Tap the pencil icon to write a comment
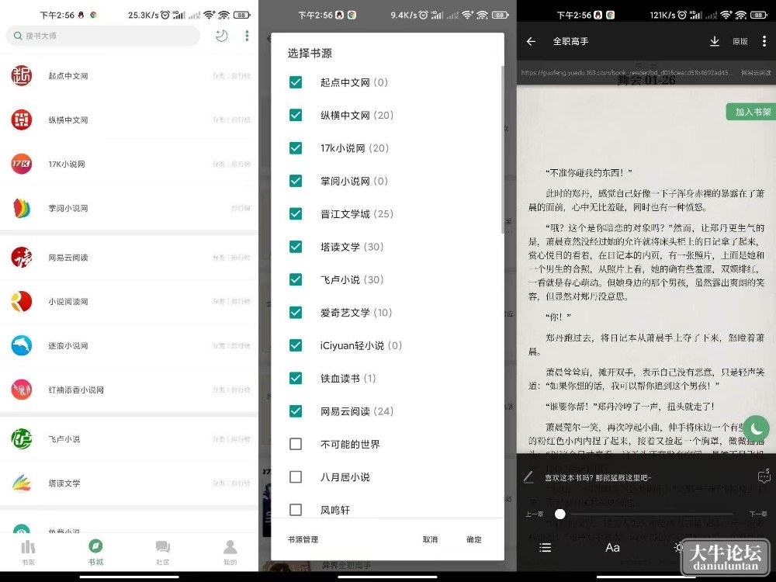Viewport: 776px width, 582px height. coord(528,477)
